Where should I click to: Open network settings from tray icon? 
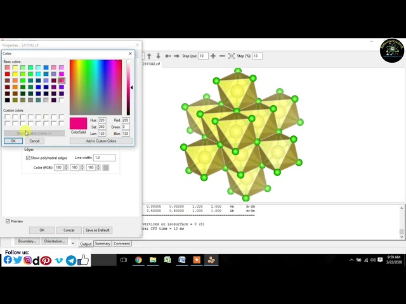366,260
